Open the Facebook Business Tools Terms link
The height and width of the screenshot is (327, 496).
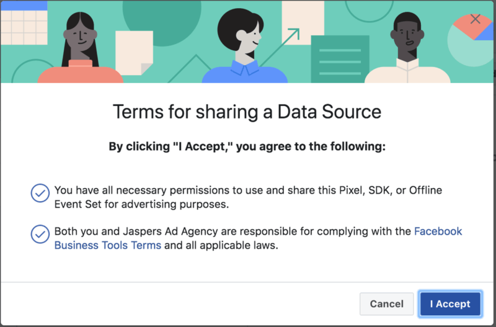click(x=107, y=245)
